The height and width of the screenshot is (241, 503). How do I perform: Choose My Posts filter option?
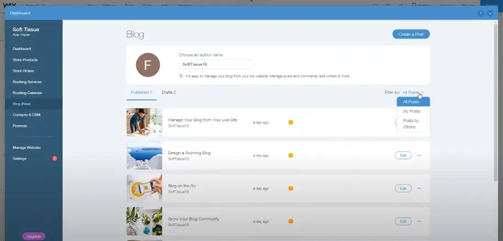pyautogui.click(x=413, y=111)
